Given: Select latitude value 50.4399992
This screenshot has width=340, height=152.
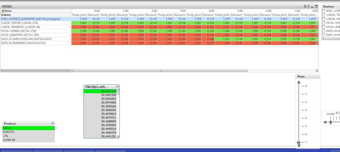Looking at the screenshot, I should (x=100, y=125).
